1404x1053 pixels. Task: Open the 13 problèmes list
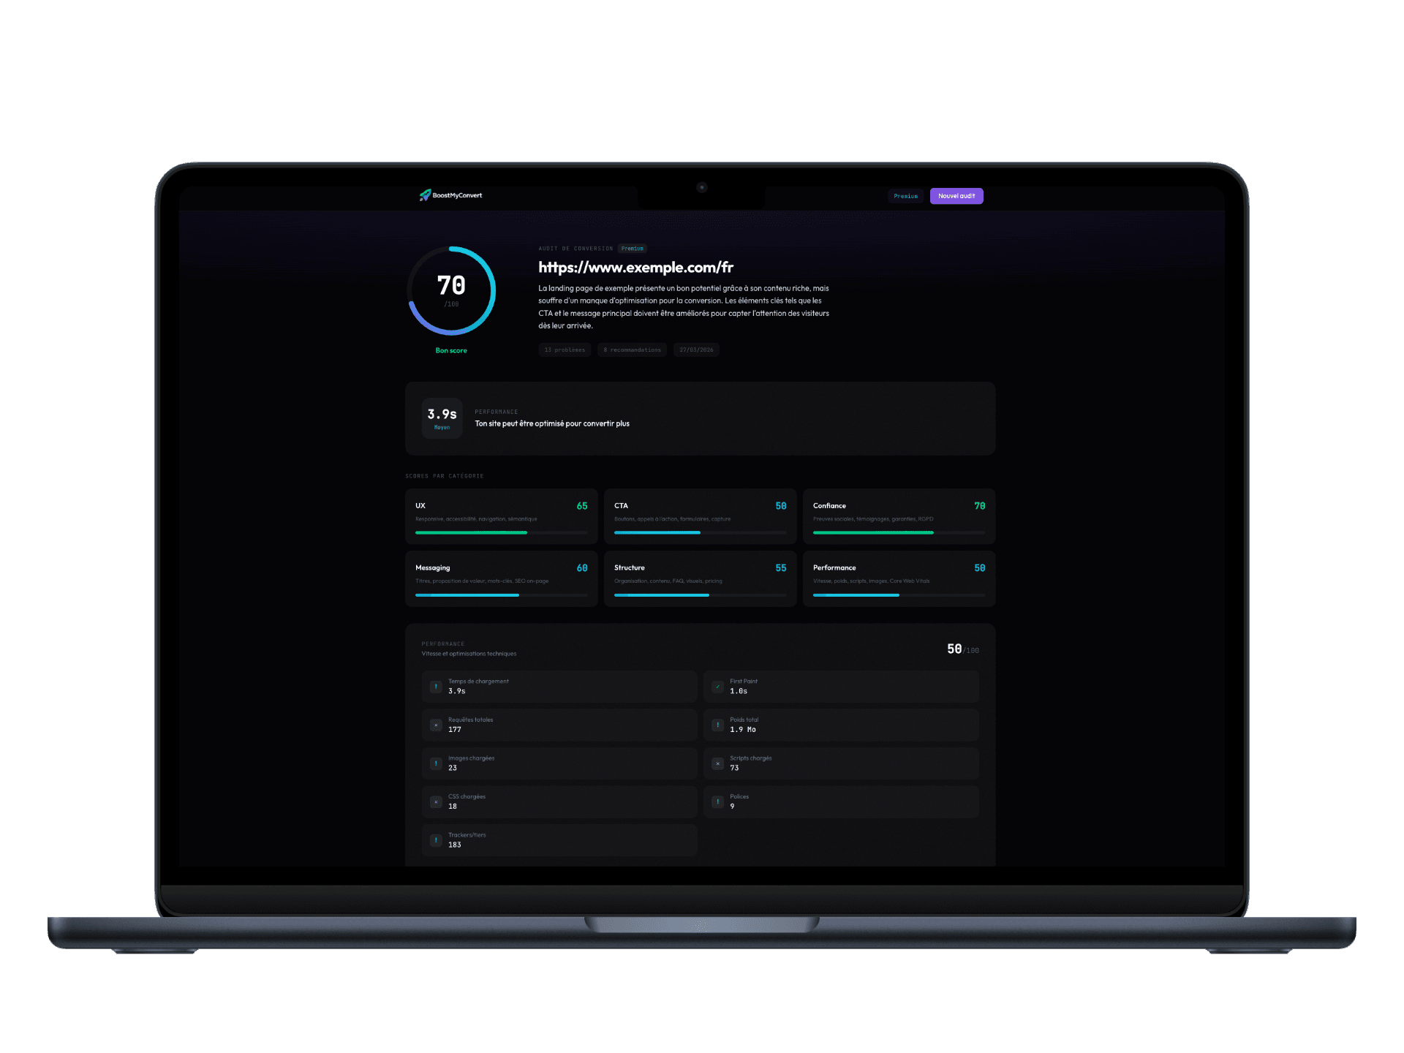[564, 350]
